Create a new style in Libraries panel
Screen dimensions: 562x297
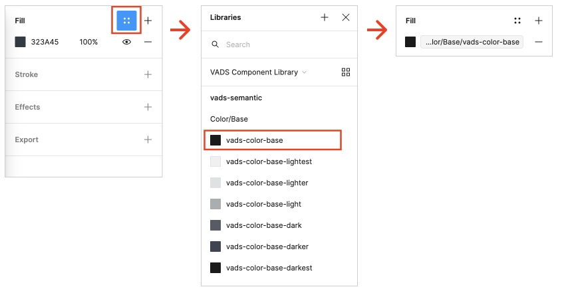point(325,17)
